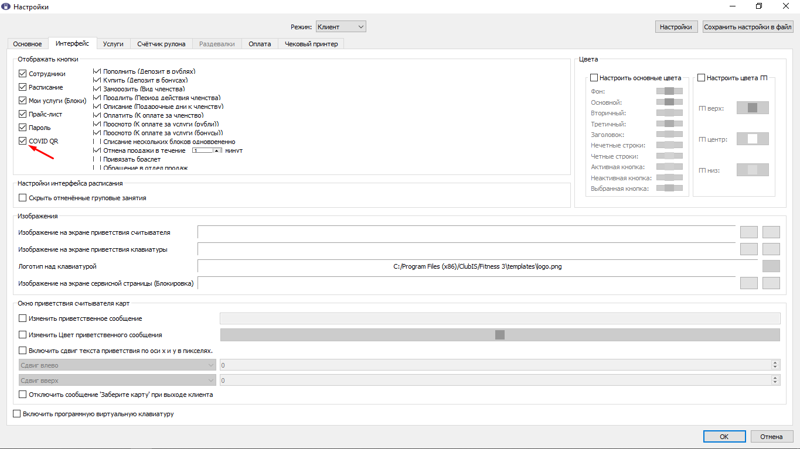Enable Списание нескольких блоков одновременно

(x=97, y=142)
